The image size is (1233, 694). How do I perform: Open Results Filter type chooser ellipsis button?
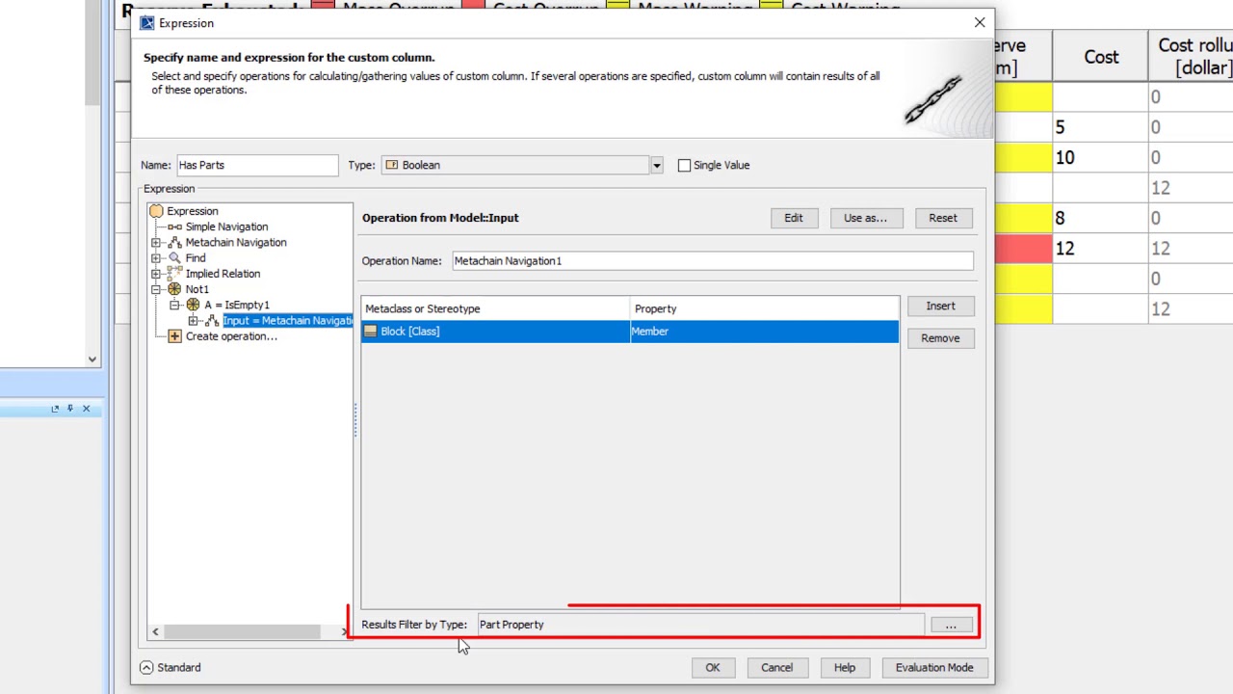[951, 626]
